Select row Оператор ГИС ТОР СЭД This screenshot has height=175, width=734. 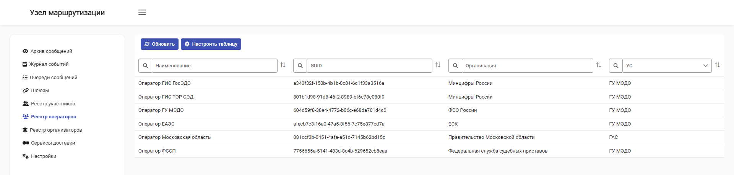429,97
